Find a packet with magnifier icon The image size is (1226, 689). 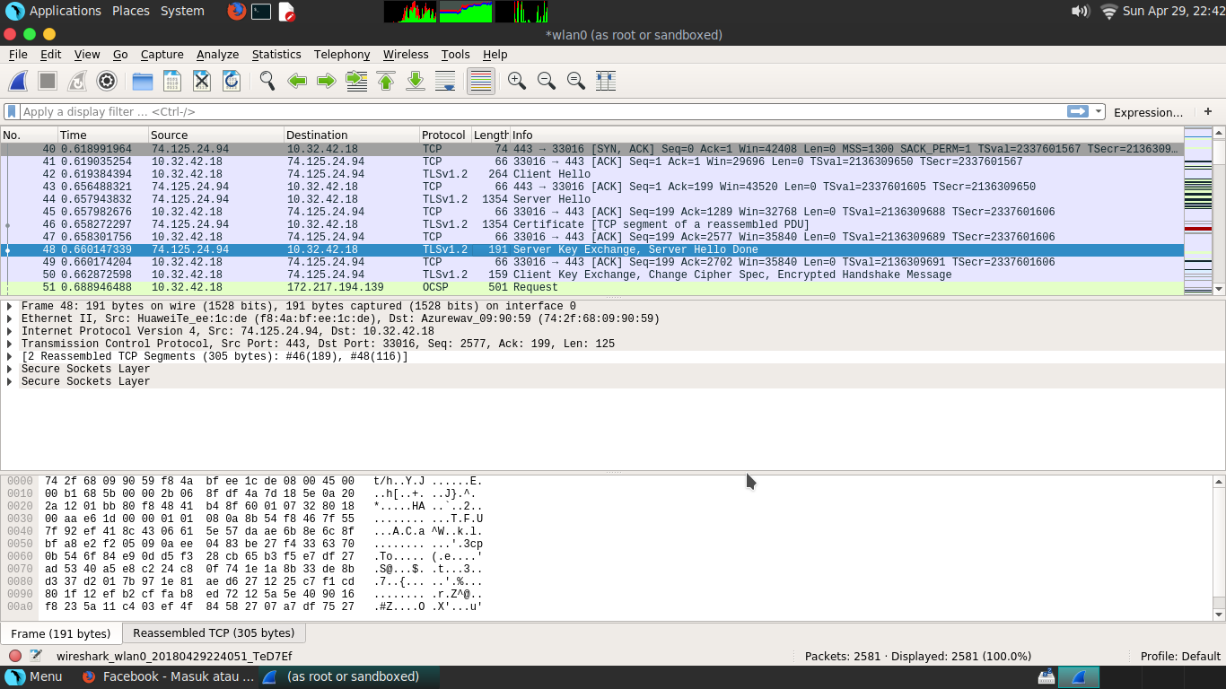pyautogui.click(x=267, y=81)
